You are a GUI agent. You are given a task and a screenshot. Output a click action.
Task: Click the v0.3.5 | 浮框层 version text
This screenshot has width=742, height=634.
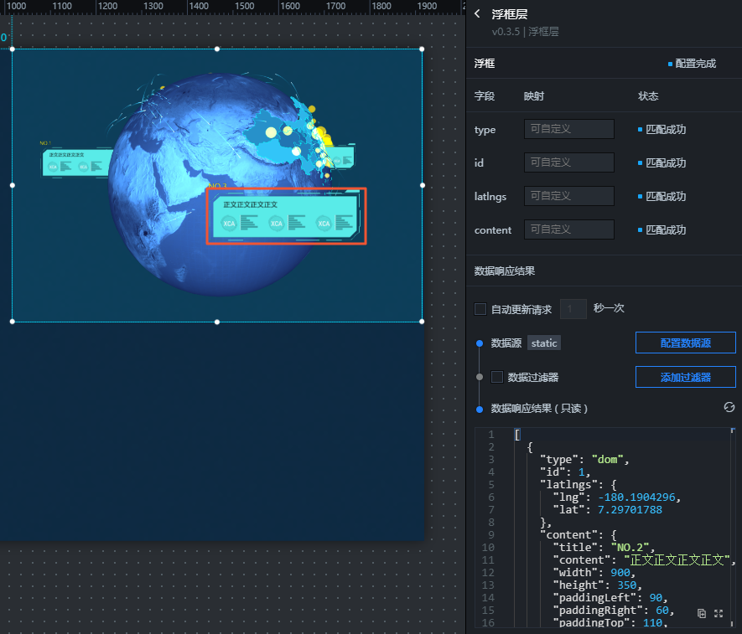(x=525, y=32)
